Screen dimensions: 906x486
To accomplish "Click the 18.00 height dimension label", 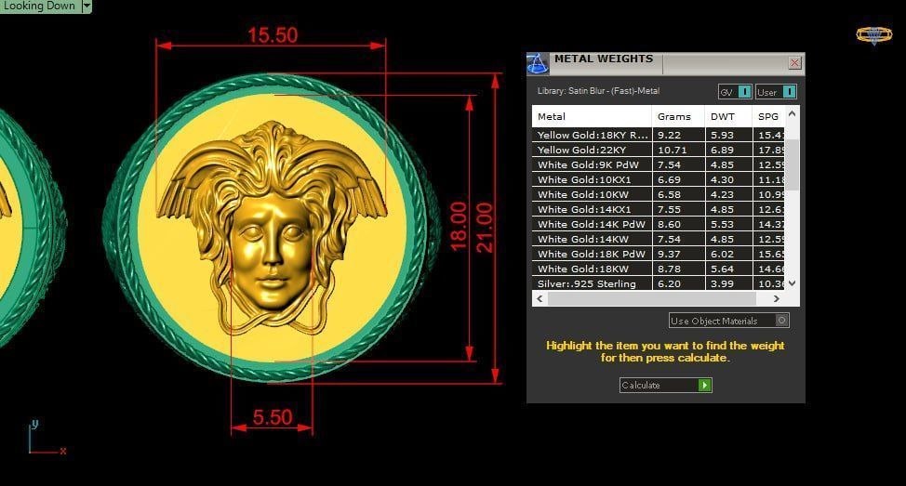I will (459, 226).
